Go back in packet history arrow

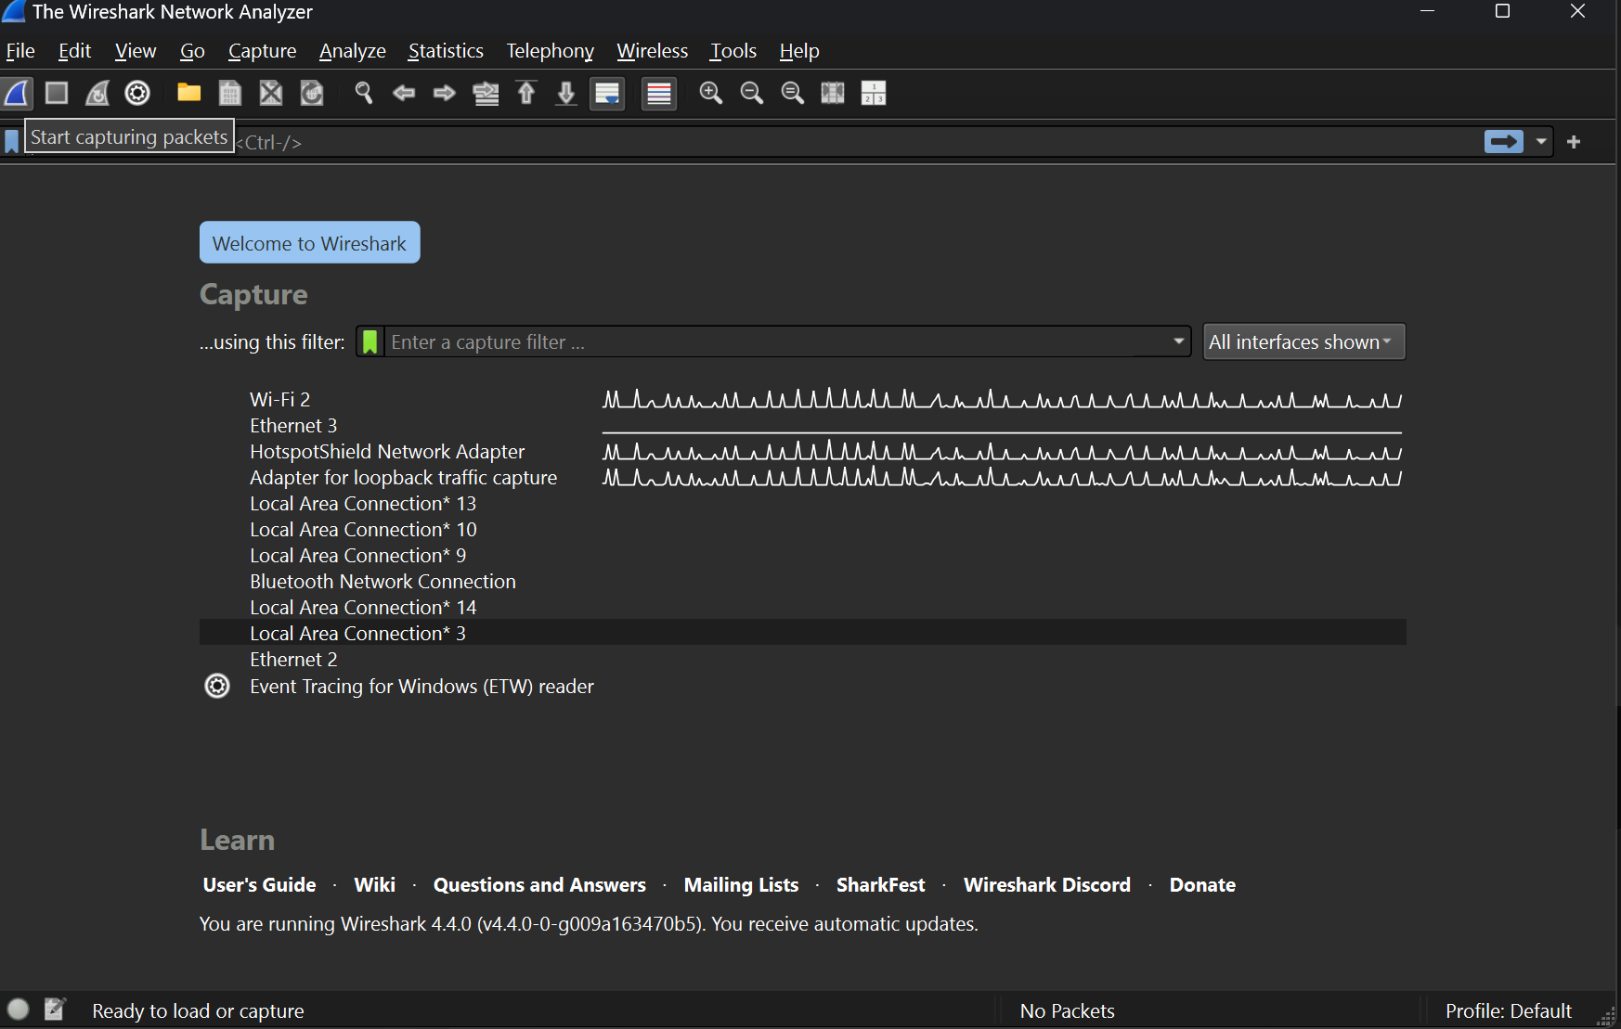point(404,93)
